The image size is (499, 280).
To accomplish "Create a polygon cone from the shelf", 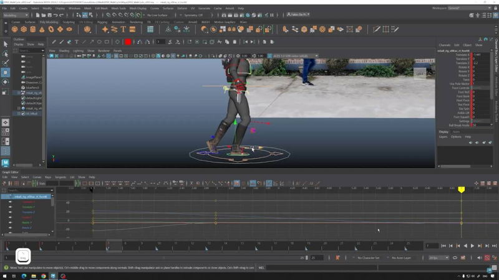I will pos(42,29).
